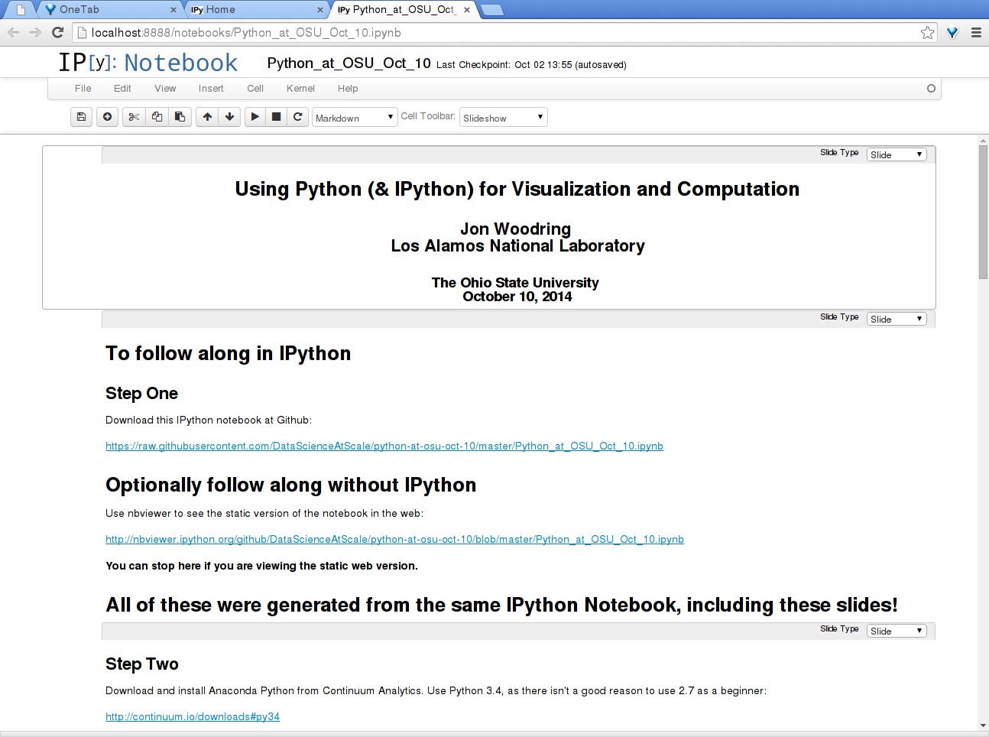Run the cell with the play icon
Image resolution: width=989 pixels, height=737 pixels.
tap(255, 117)
